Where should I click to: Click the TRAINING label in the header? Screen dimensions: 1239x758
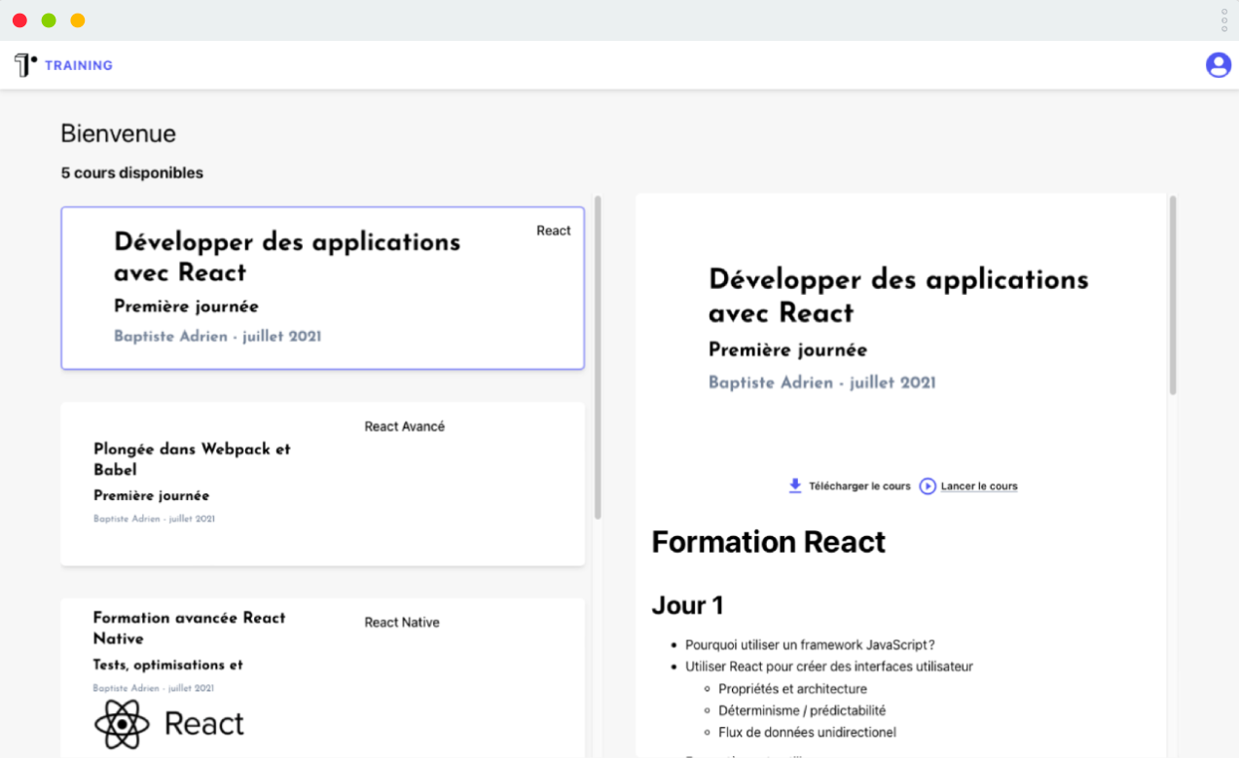79,65
